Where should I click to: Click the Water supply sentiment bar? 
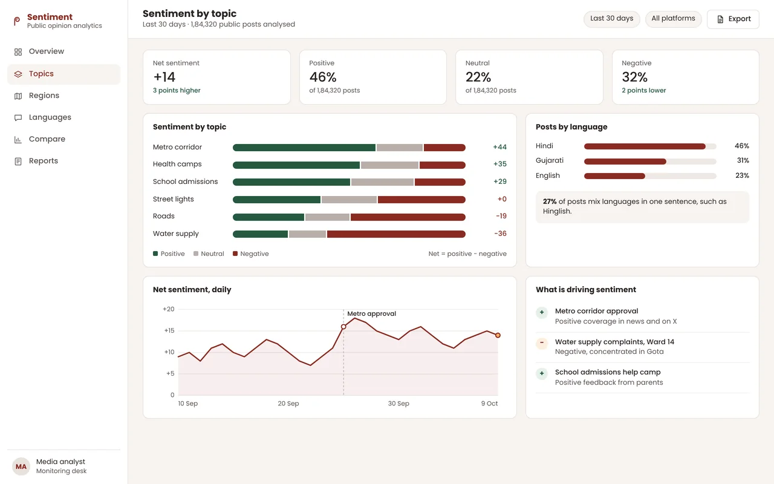point(349,234)
